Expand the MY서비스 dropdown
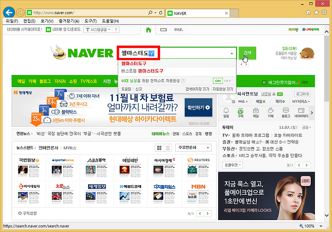Image resolution: width=332 pixels, height=232 pixels. pos(301,101)
